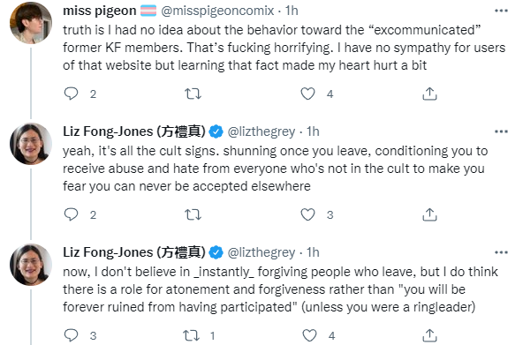View Liz Fong-Jones avatar on last tweet
The image size is (523, 345).
point(31,265)
